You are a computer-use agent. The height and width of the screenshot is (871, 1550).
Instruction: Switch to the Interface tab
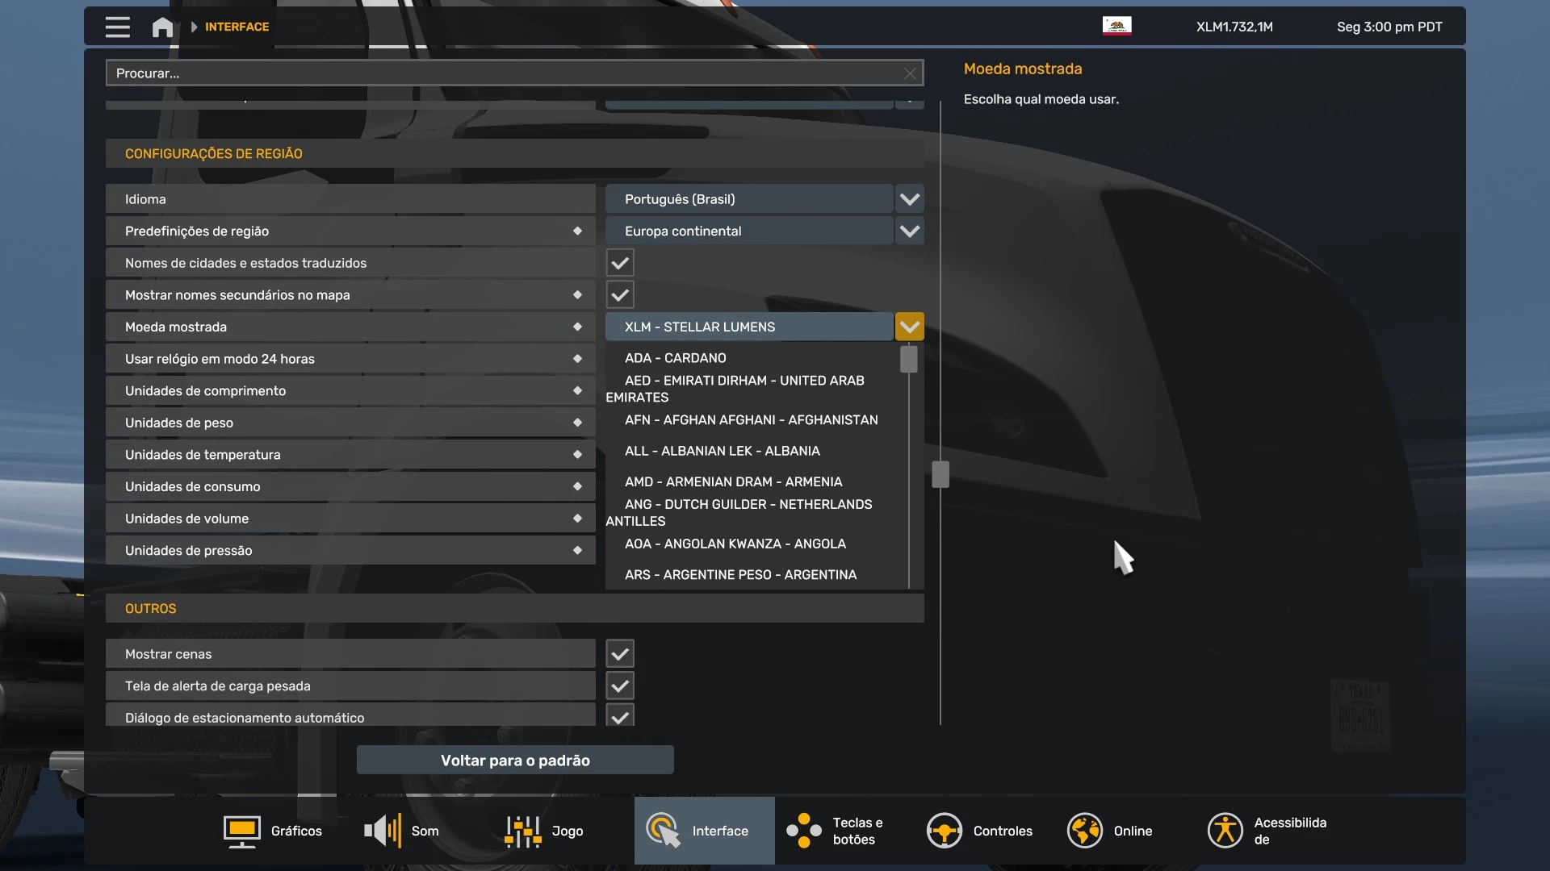tap(703, 831)
